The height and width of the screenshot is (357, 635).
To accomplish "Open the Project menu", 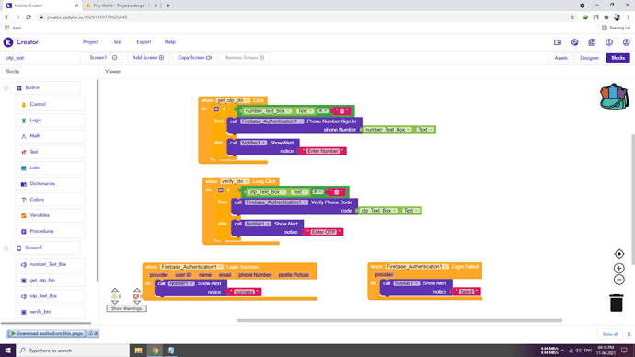I will point(90,42).
